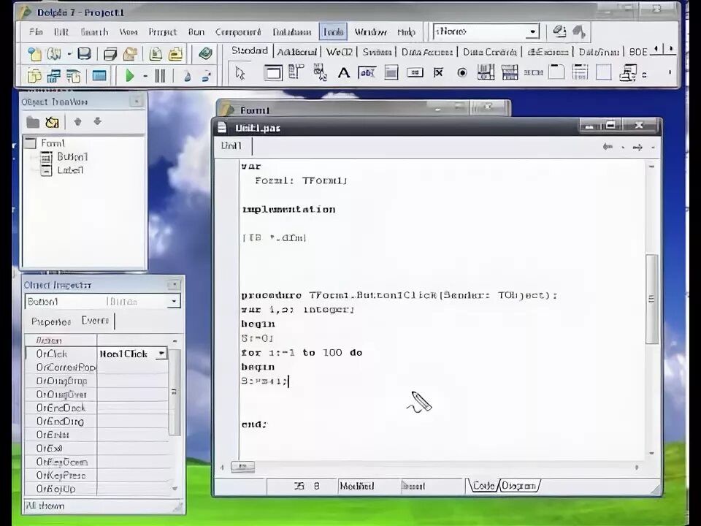Click the Save current desktop icon

(x=559, y=31)
